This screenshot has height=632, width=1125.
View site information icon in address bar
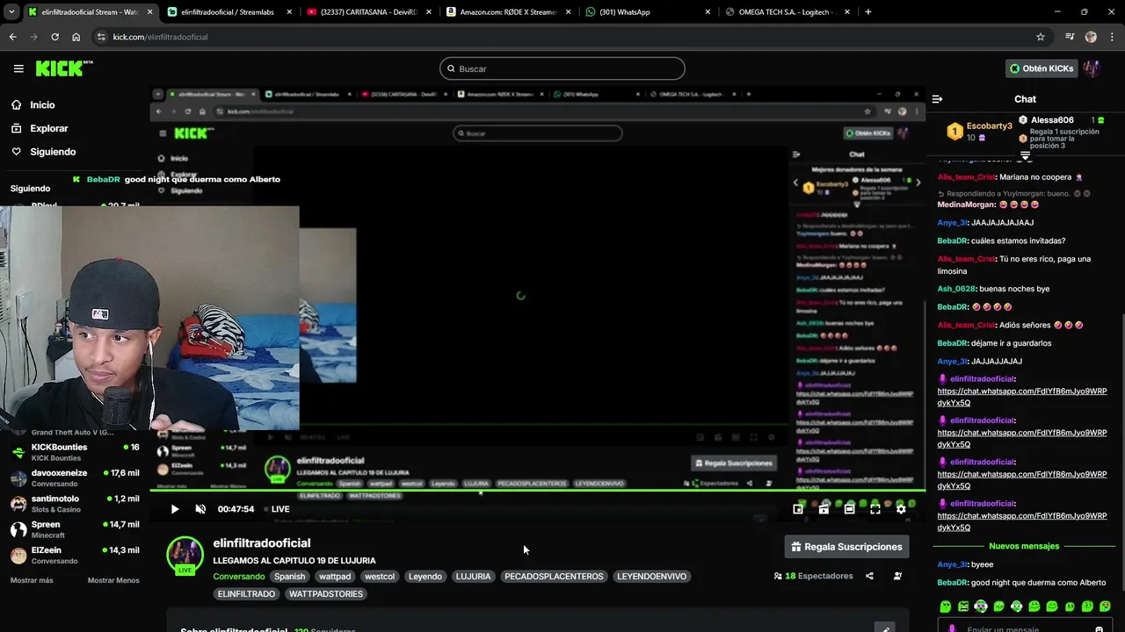[101, 37]
